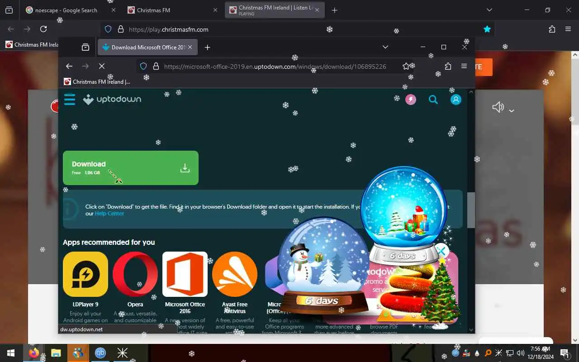Screen dimensions: 579x362
Task: Reload the Christmas FM page
Action: pyautogui.click(x=43, y=29)
